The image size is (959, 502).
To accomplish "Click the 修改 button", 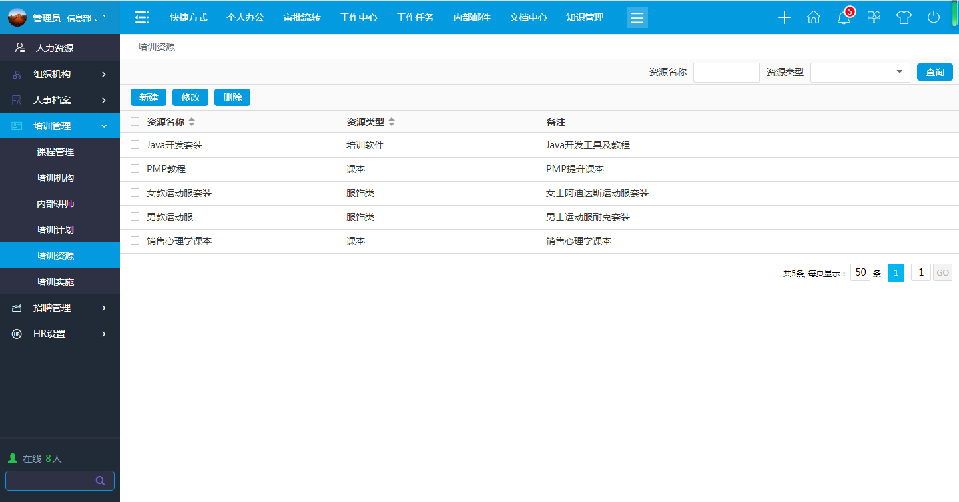I will coord(190,97).
